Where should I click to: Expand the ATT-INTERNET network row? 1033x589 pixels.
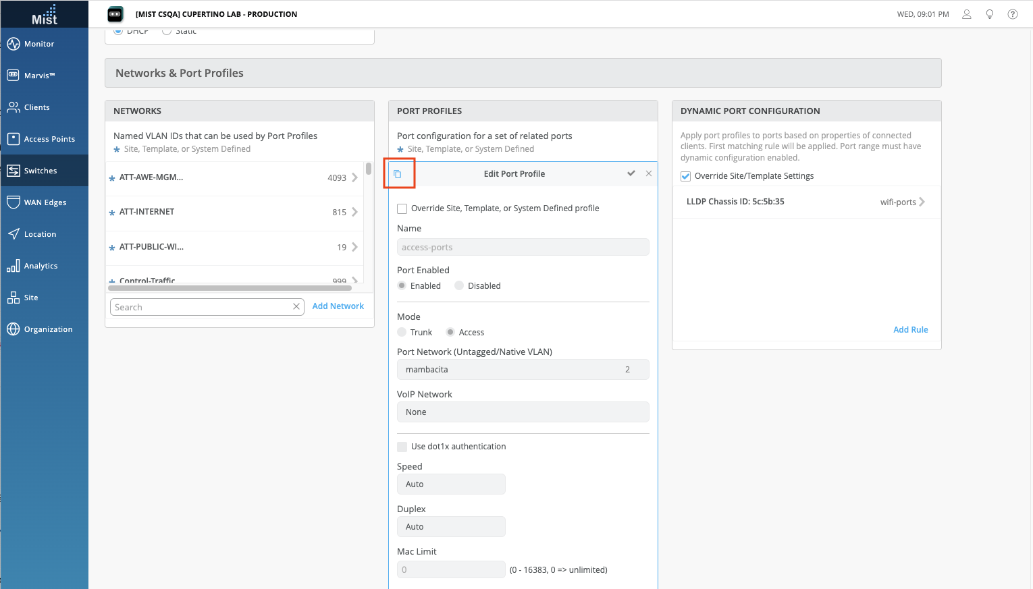354,212
